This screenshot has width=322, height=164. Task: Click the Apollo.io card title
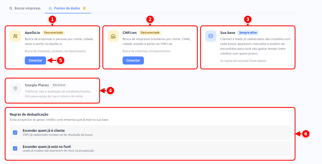pyautogui.click(x=32, y=33)
